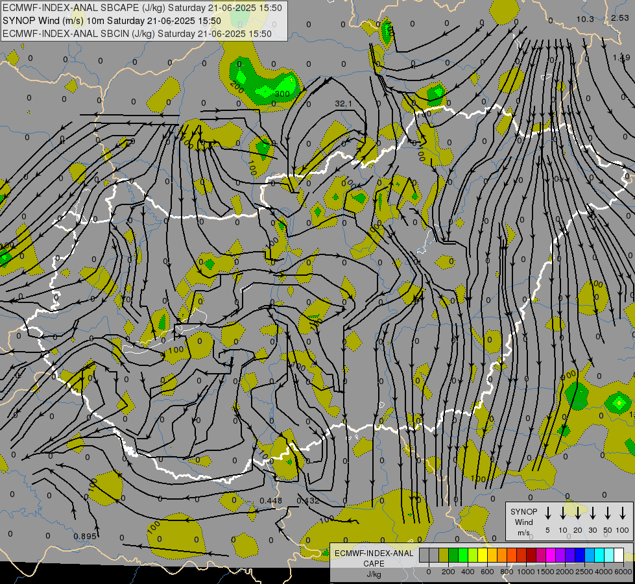This screenshot has width=635, height=584.
Task: Click the 0.895 value label
Action: click(x=84, y=537)
